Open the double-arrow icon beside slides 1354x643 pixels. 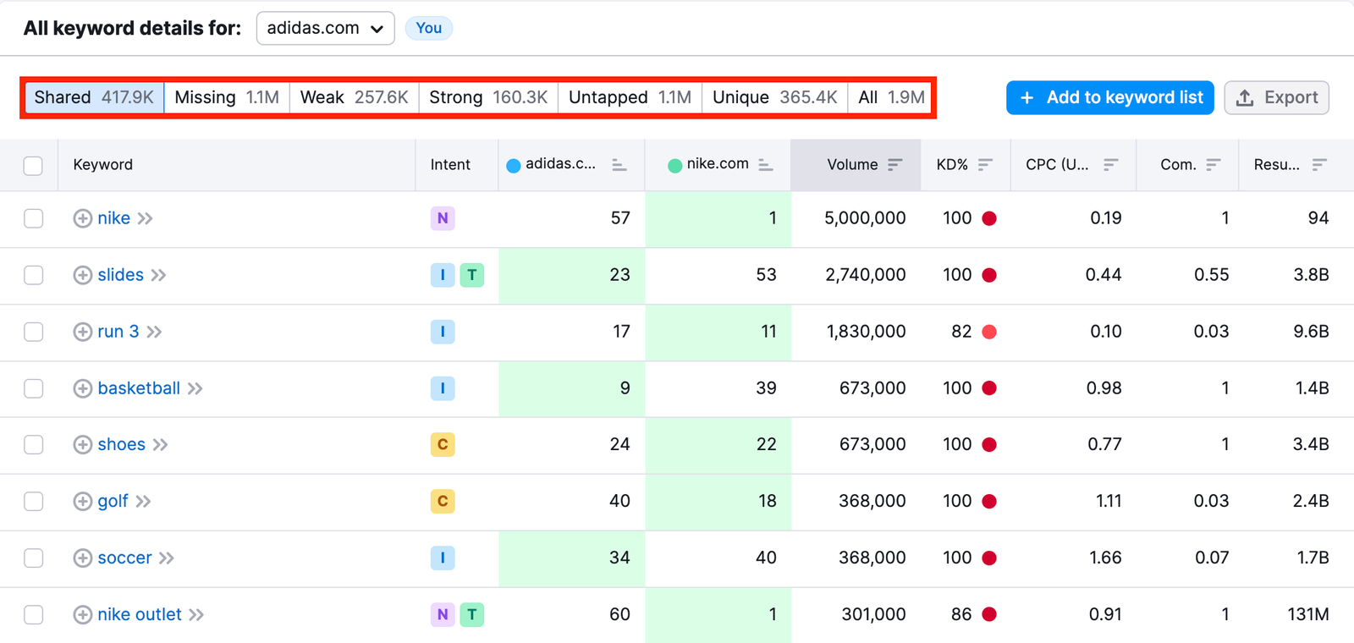158,275
